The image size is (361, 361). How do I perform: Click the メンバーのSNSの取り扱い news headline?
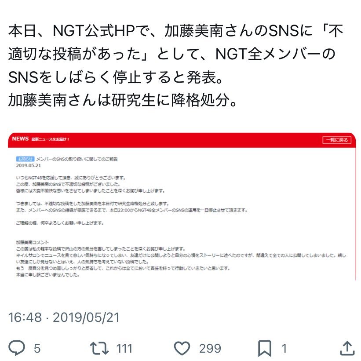[77, 159]
